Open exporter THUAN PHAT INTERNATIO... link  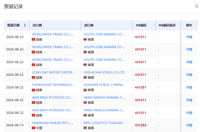pos(53,85)
